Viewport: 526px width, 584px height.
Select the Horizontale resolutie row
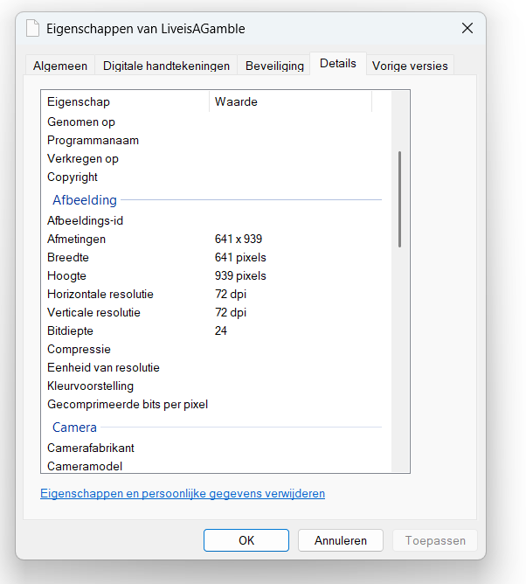click(x=100, y=294)
